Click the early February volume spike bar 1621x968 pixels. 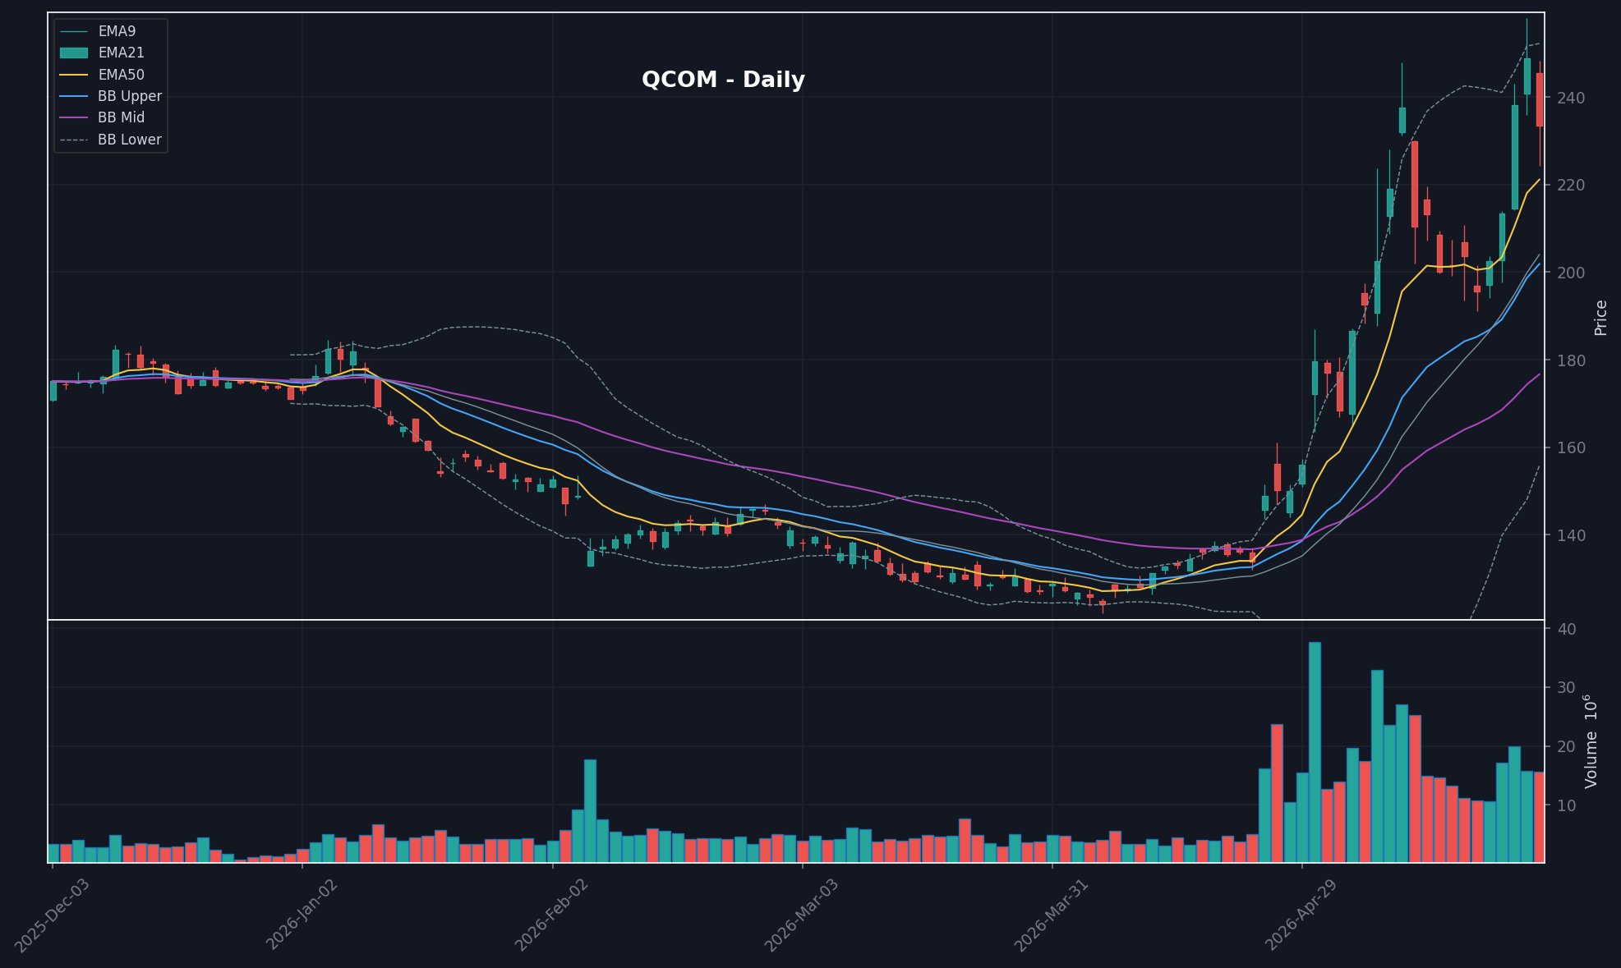click(x=590, y=811)
